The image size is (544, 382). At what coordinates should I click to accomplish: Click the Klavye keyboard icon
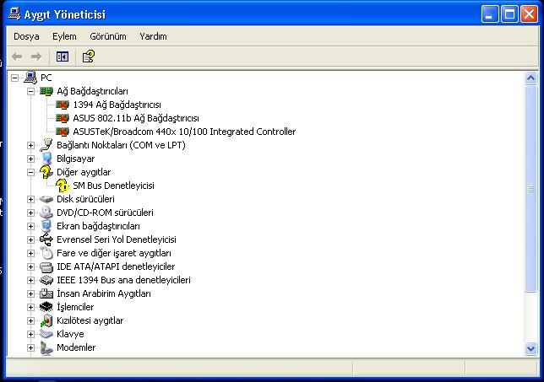coord(46,334)
